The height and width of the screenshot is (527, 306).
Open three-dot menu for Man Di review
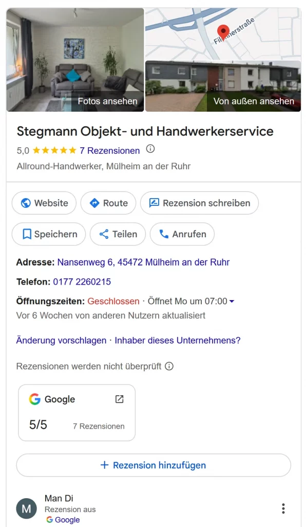(x=283, y=508)
